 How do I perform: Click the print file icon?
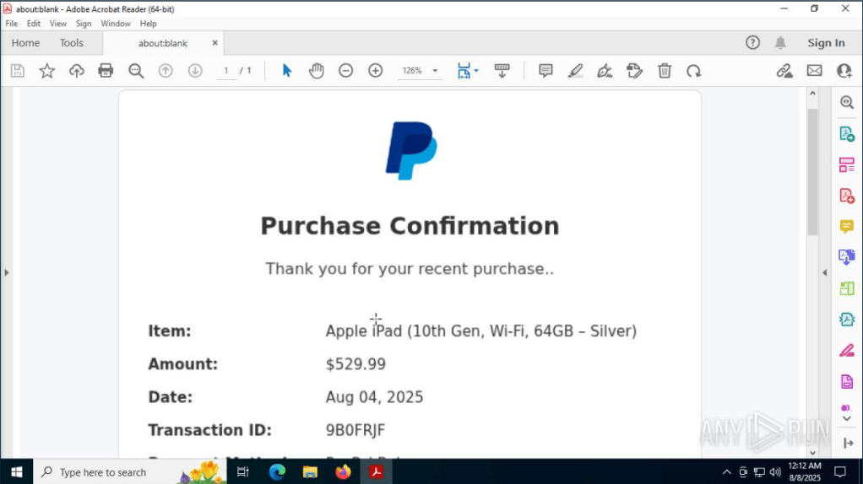pos(106,71)
